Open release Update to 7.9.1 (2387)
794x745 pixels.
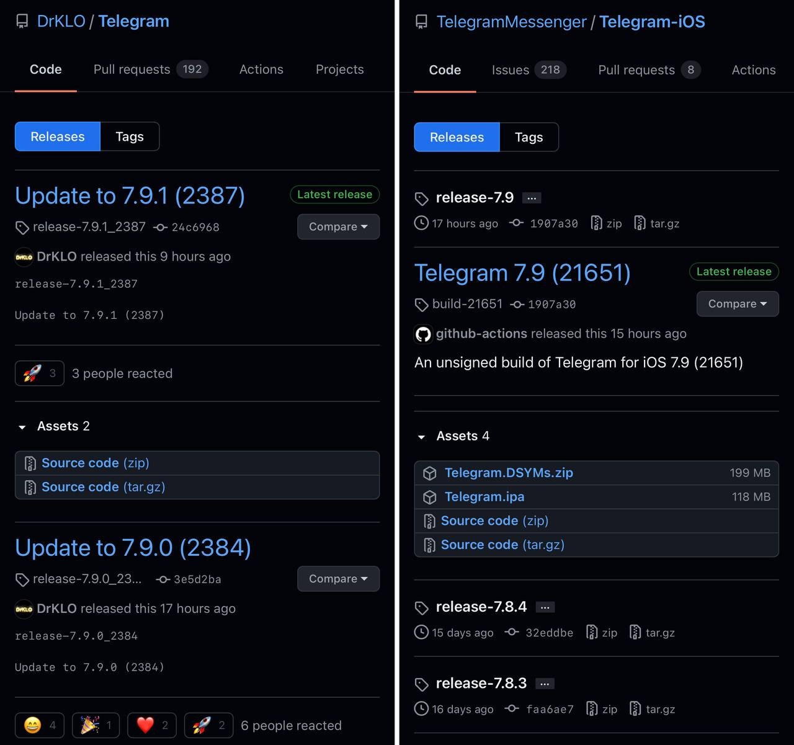[130, 195]
